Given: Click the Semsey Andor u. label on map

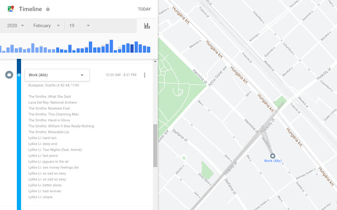Looking at the screenshot, I should tap(305, 174).
